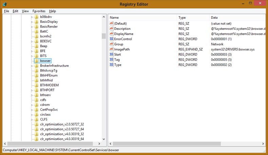Viewport: 268px width, 155px height.
Task: Click the '(value not set)' data cell
Action: pos(221,24)
